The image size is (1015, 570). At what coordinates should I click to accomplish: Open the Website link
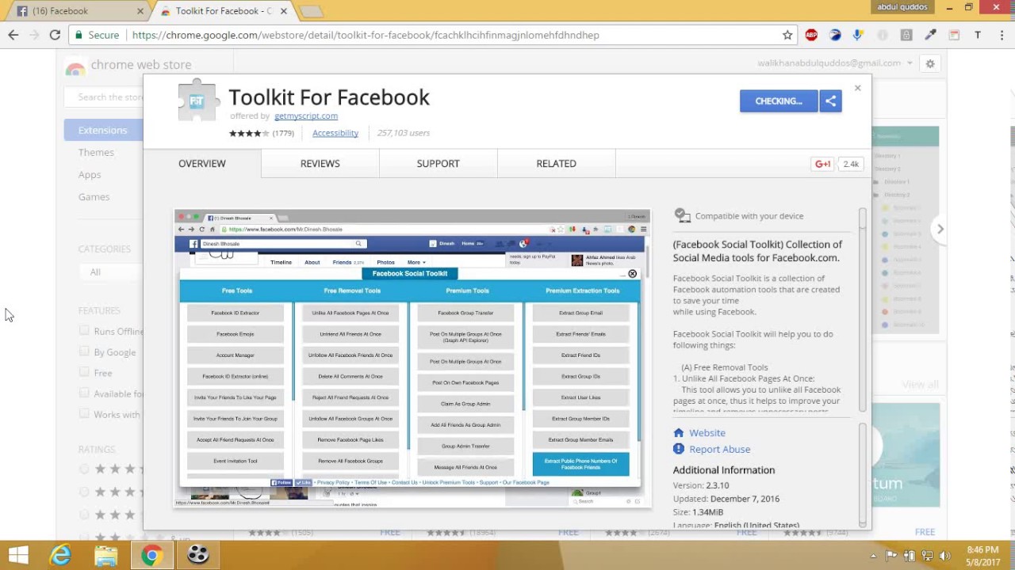(707, 433)
